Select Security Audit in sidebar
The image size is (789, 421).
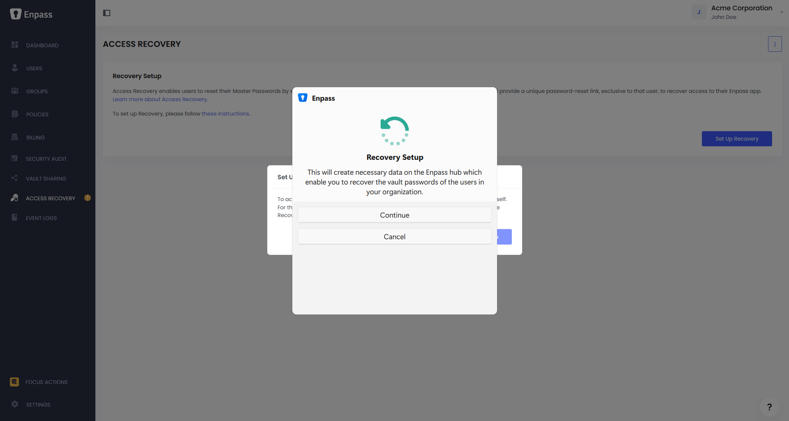[46, 159]
